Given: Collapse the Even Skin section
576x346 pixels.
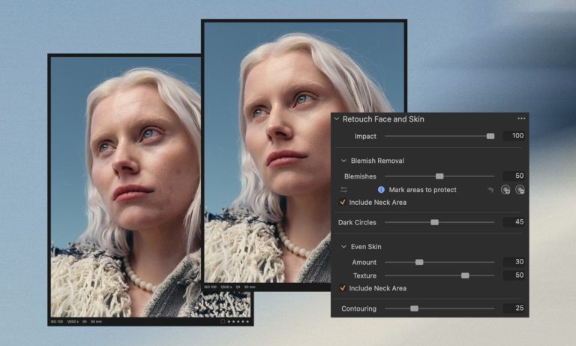Looking at the screenshot, I should coord(343,247).
